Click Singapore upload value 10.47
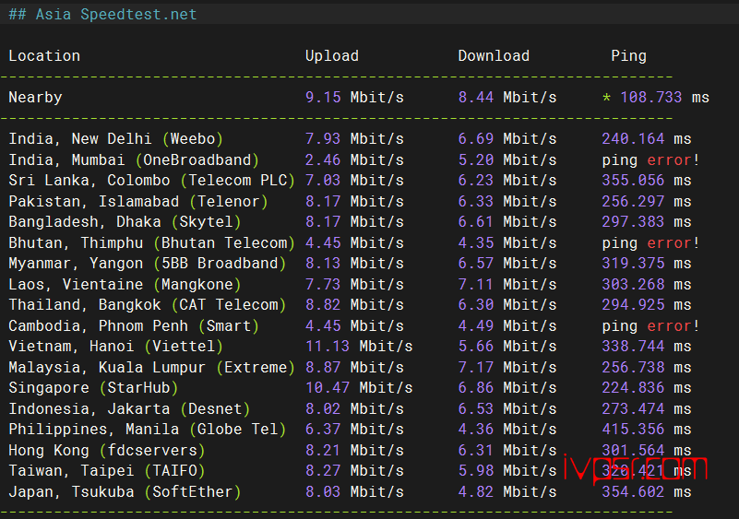Image resolution: width=739 pixels, height=519 pixels. coord(328,387)
